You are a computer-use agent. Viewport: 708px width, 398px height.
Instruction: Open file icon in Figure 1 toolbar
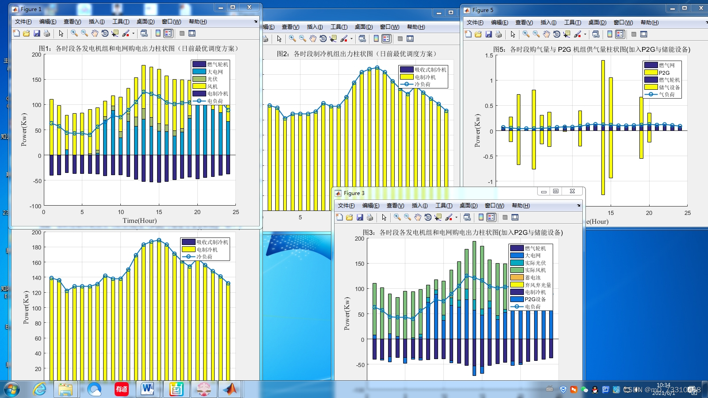[27, 33]
